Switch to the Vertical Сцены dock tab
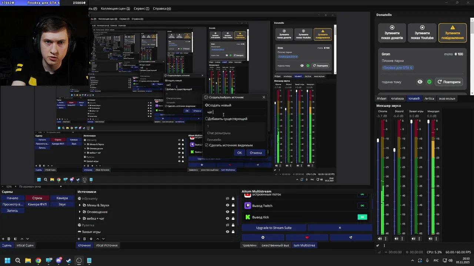 pyautogui.click(x=24, y=245)
